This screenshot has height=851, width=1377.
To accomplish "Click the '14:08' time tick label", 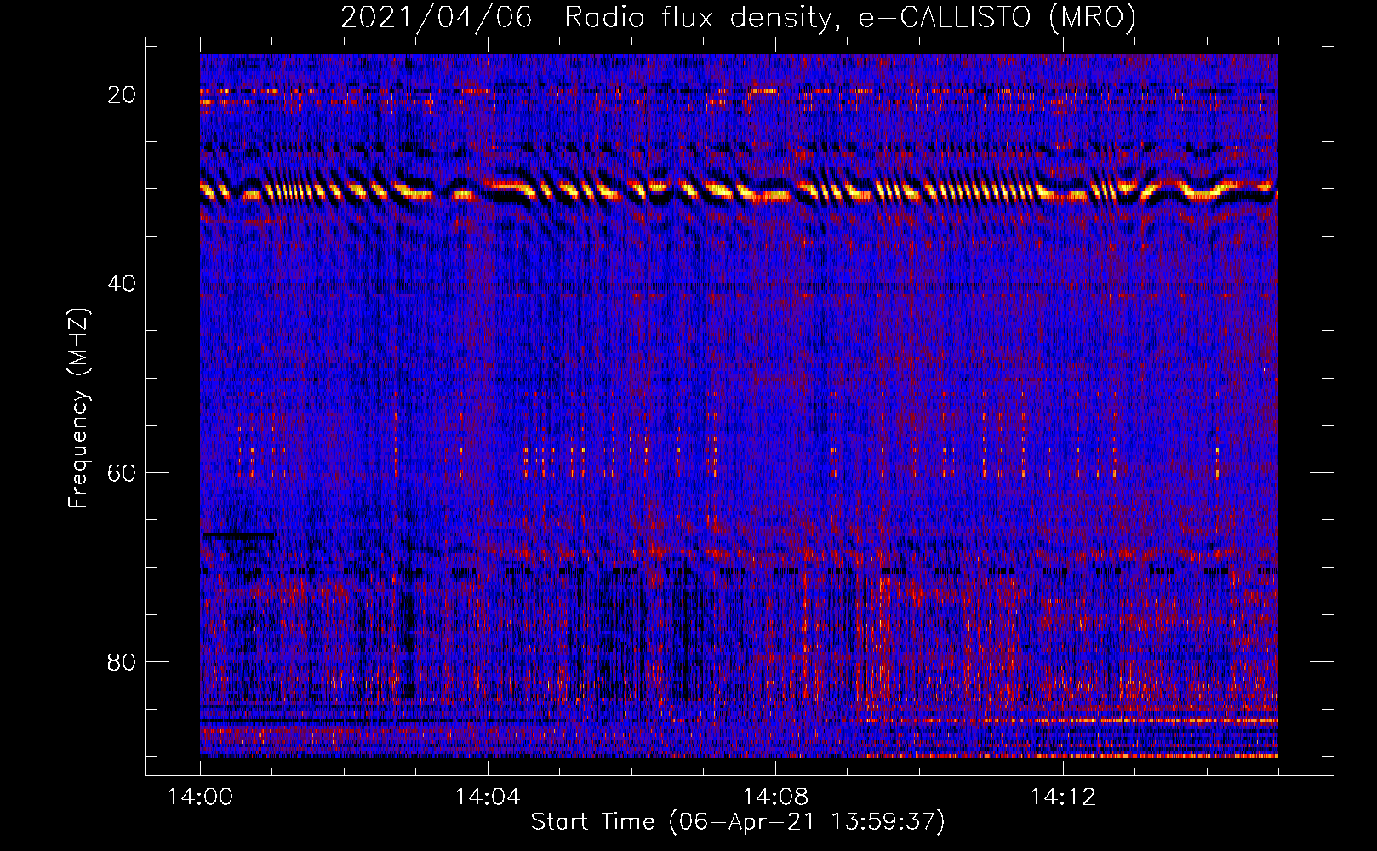I will pyautogui.click(x=775, y=797).
